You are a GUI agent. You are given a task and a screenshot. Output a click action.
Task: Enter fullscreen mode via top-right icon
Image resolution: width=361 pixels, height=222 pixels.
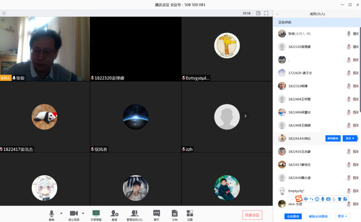click(266, 14)
